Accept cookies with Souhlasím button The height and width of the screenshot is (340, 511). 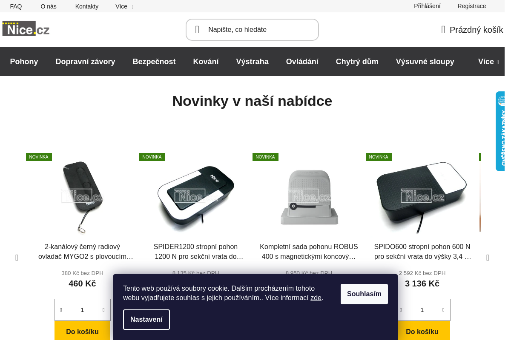click(364, 294)
